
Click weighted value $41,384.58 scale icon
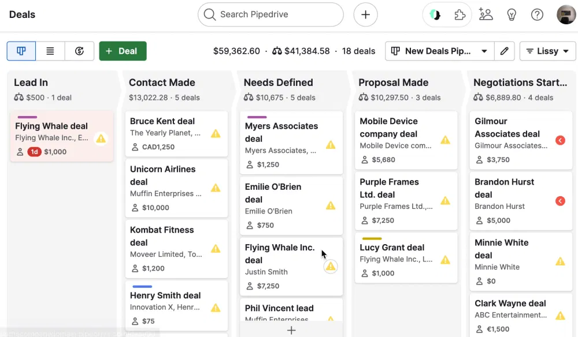tap(277, 51)
